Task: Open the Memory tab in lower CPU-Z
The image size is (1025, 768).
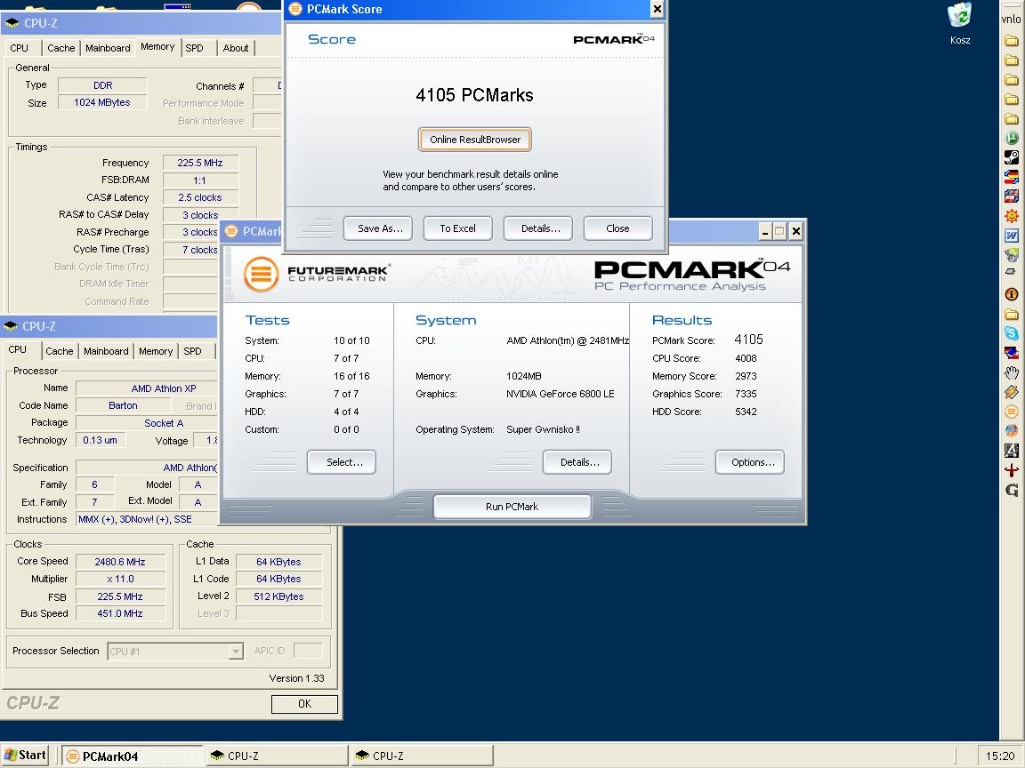Action: (x=156, y=351)
